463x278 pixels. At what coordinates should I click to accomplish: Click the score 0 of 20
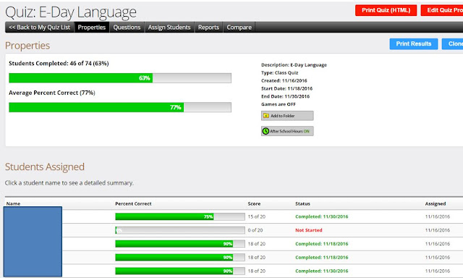click(255, 230)
